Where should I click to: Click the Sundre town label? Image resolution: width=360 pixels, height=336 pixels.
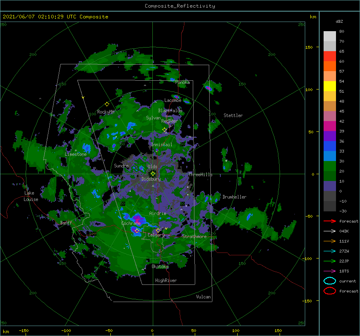121,165
